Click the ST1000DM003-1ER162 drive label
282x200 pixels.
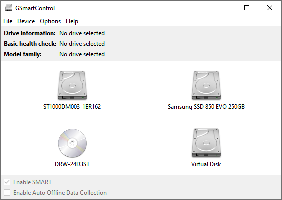pos(72,107)
